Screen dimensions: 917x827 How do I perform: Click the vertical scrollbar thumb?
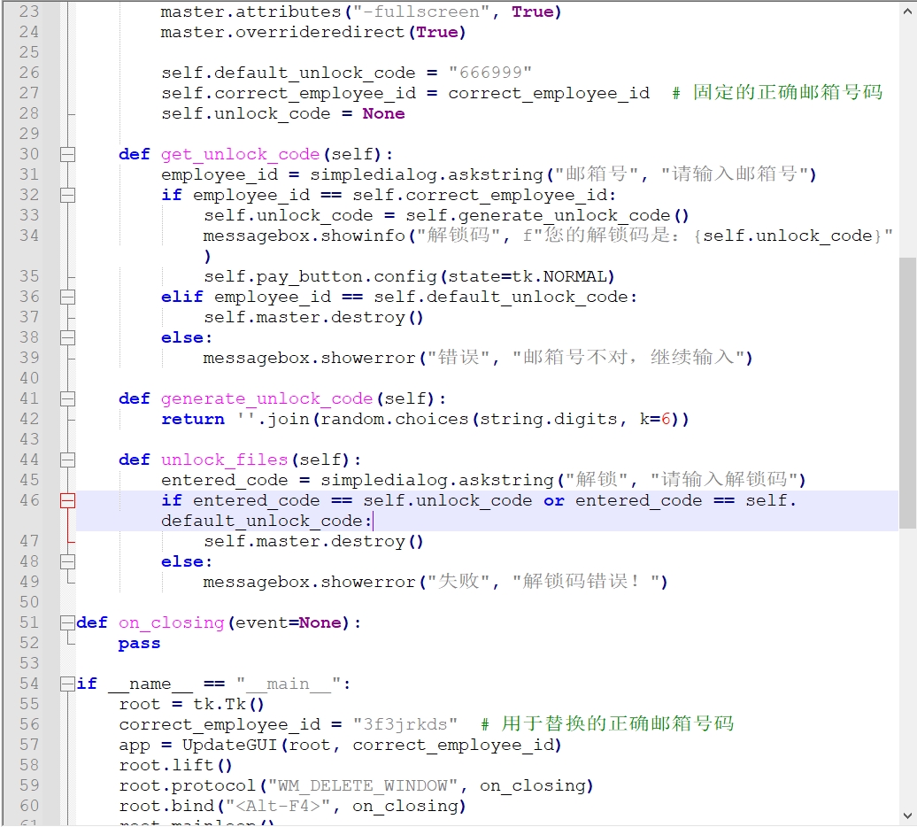coord(907,393)
